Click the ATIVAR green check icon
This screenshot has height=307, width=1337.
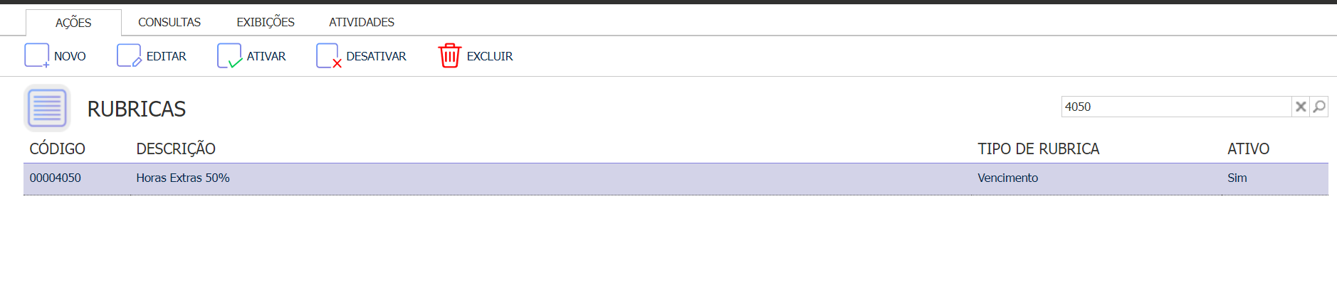click(229, 55)
